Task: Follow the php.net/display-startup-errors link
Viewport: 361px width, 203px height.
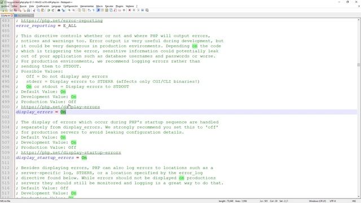Action: pos(71,153)
